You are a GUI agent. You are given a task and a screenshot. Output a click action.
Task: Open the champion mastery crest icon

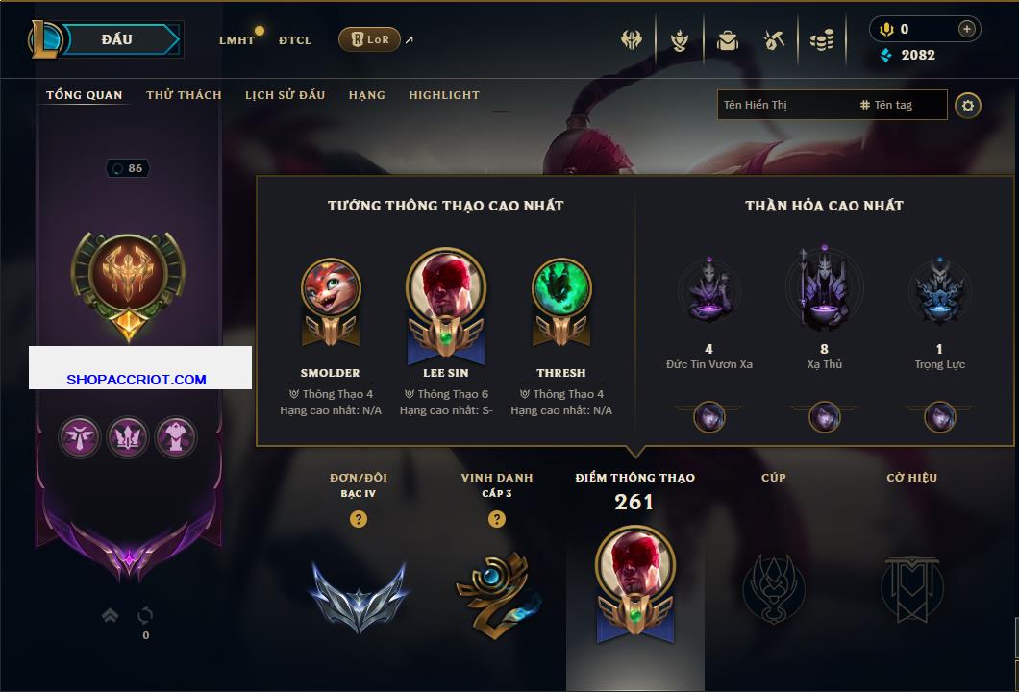coord(679,40)
